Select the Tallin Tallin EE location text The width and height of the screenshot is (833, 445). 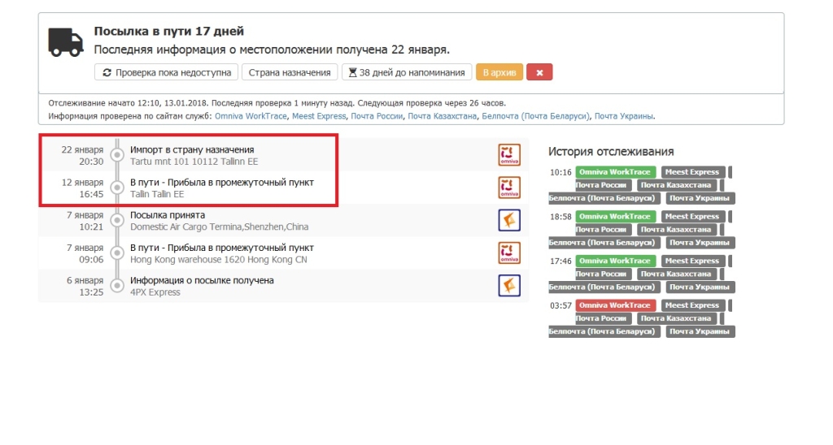[x=157, y=194]
